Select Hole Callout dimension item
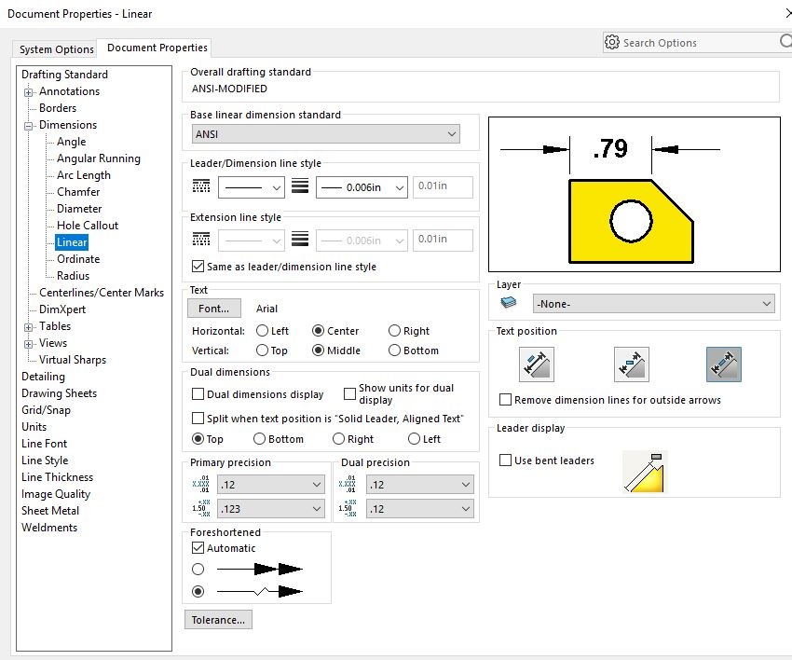This screenshot has height=660, width=792. pyautogui.click(x=88, y=226)
